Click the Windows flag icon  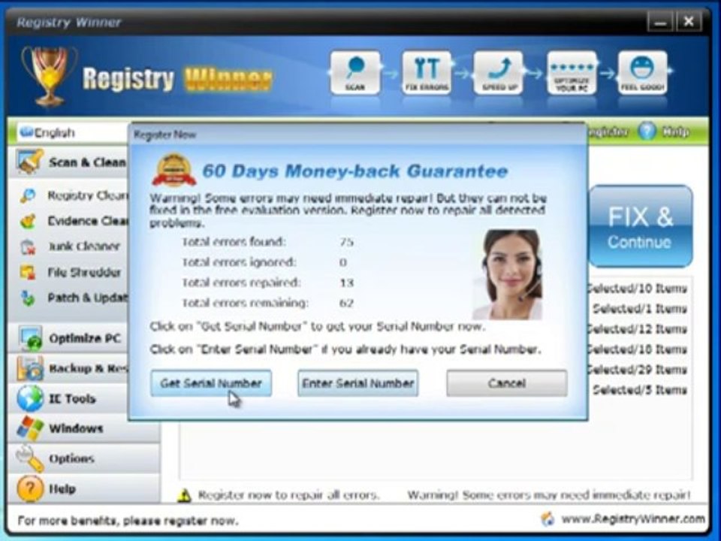[x=30, y=428]
